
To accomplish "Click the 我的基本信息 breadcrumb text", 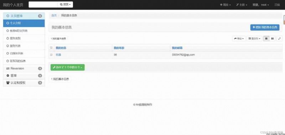I will 69,16.
